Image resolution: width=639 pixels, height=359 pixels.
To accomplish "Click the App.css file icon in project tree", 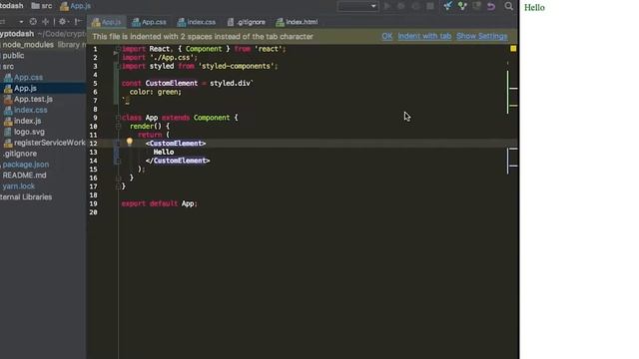I will [x=8, y=77].
